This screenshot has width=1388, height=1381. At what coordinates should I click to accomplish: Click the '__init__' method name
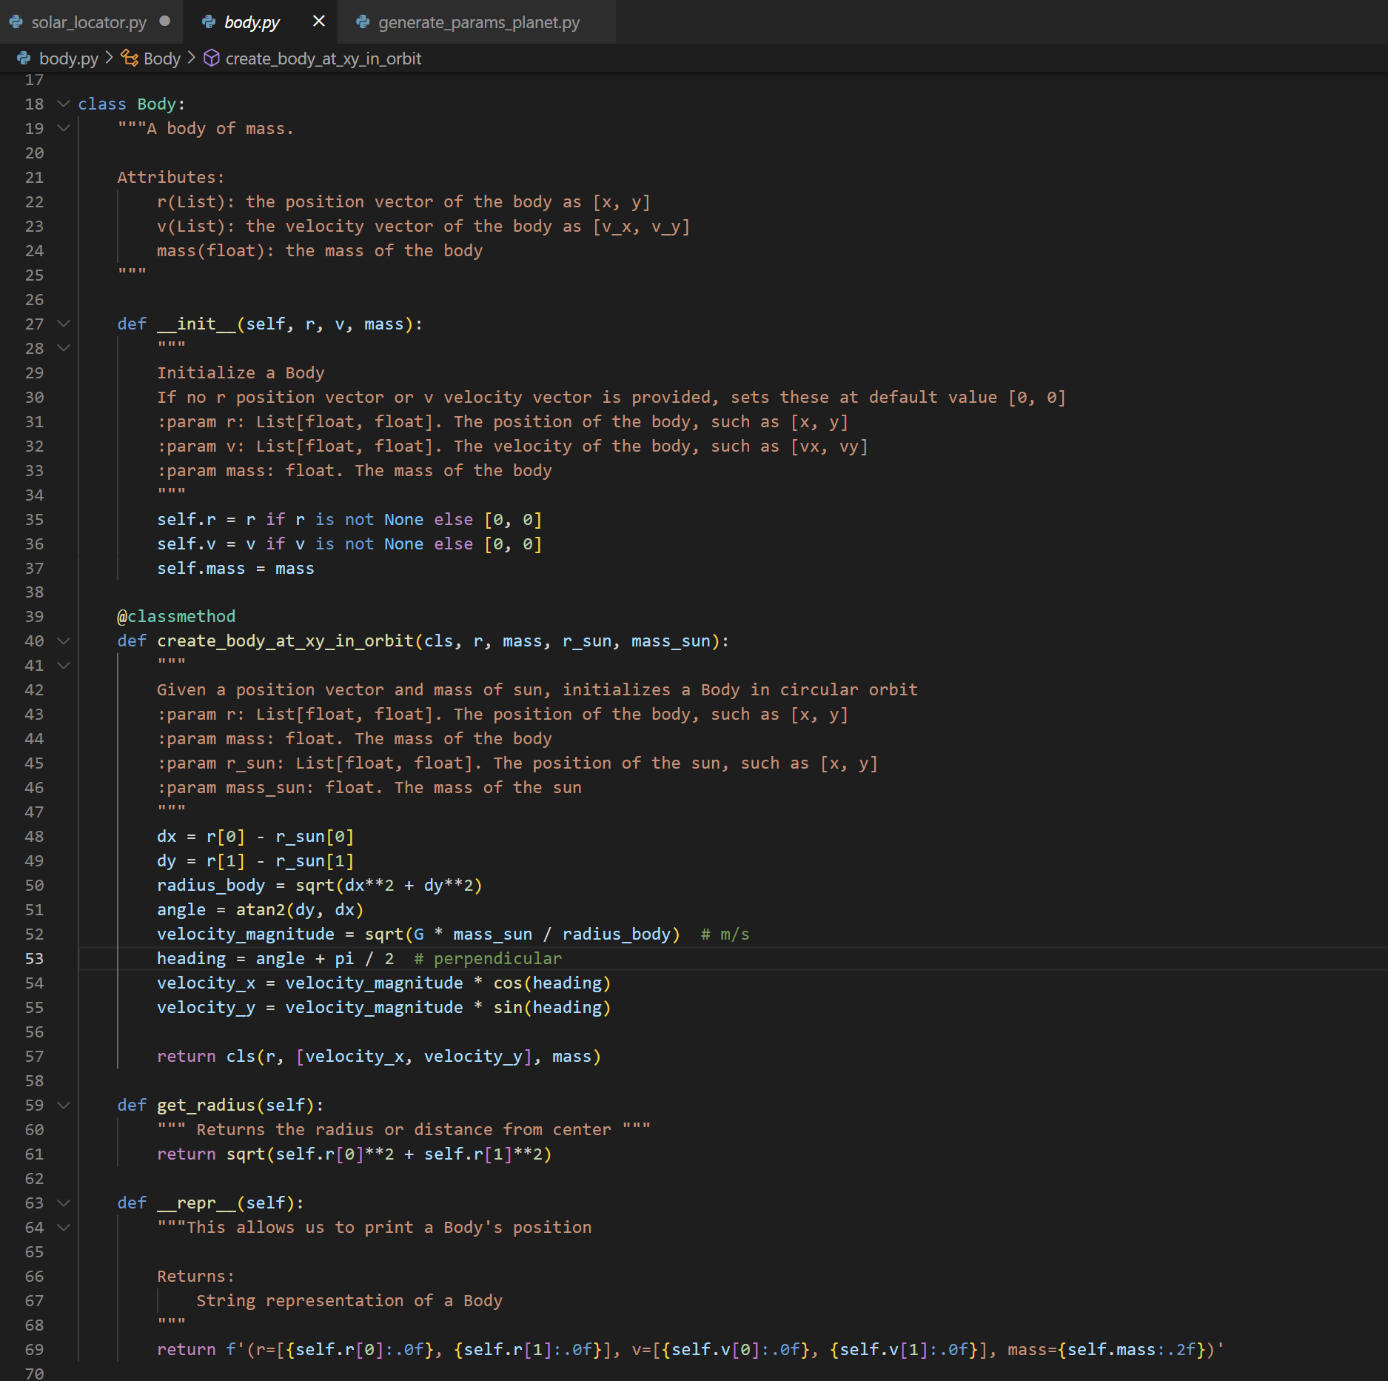click(196, 324)
